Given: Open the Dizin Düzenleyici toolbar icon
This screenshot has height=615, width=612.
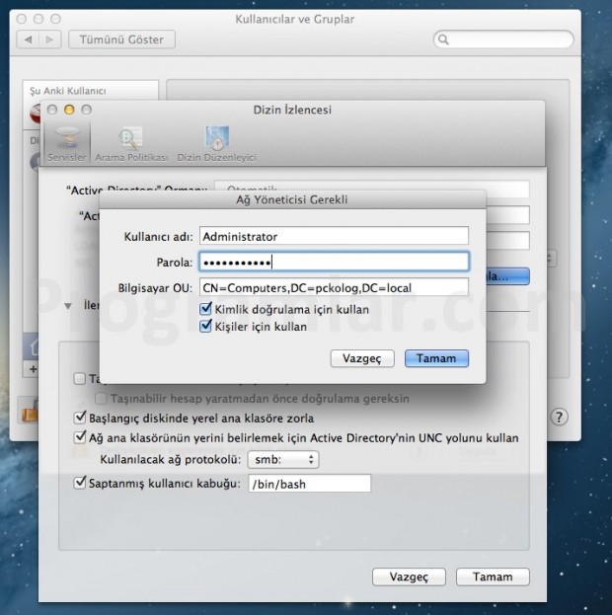Looking at the screenshot, I should [x=216, y=143].
